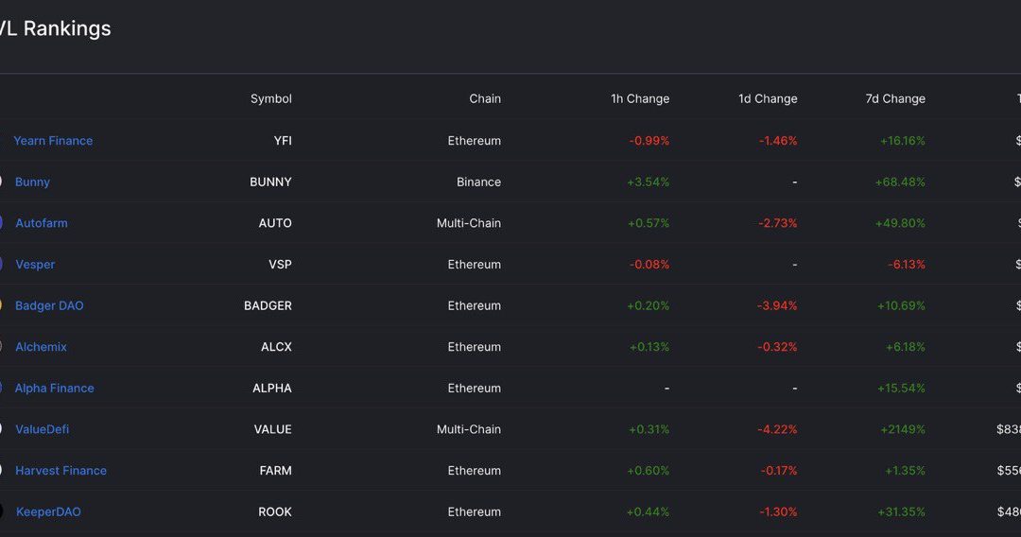Select the Badger DAO link
Screen dimensions: 1021x537
click(x=49, y=305)
